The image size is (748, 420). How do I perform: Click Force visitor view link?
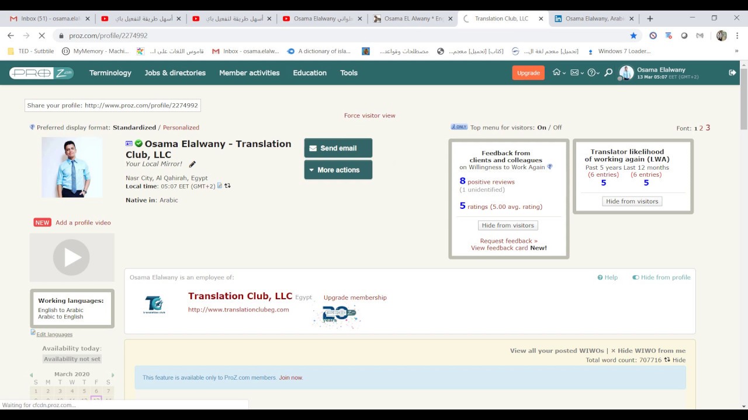coord(370,116)
